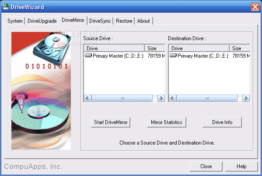Click the 78159 size value in Destination list
This screenshot has height=176, width=262.
pos(241,56)
